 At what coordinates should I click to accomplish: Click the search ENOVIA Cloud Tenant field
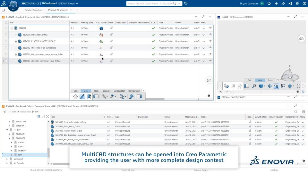(x=150, y=4)
